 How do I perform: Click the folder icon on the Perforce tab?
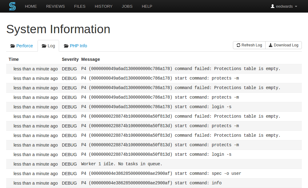point(13,46)
